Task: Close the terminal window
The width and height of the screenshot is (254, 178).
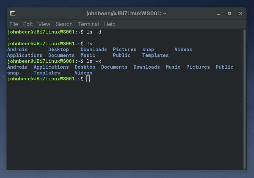Action: click(241, 13)
